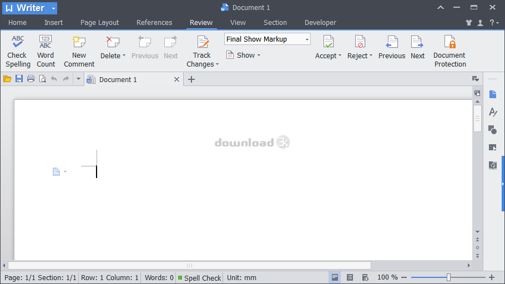
Task: Open the tab list switcher icon
Action: point(476,79)
